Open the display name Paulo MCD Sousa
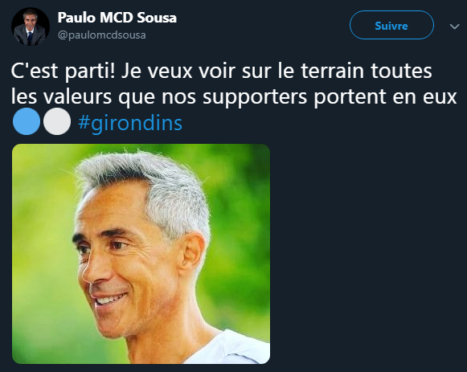This screenshot has height=372, width=467. [117, 17]
